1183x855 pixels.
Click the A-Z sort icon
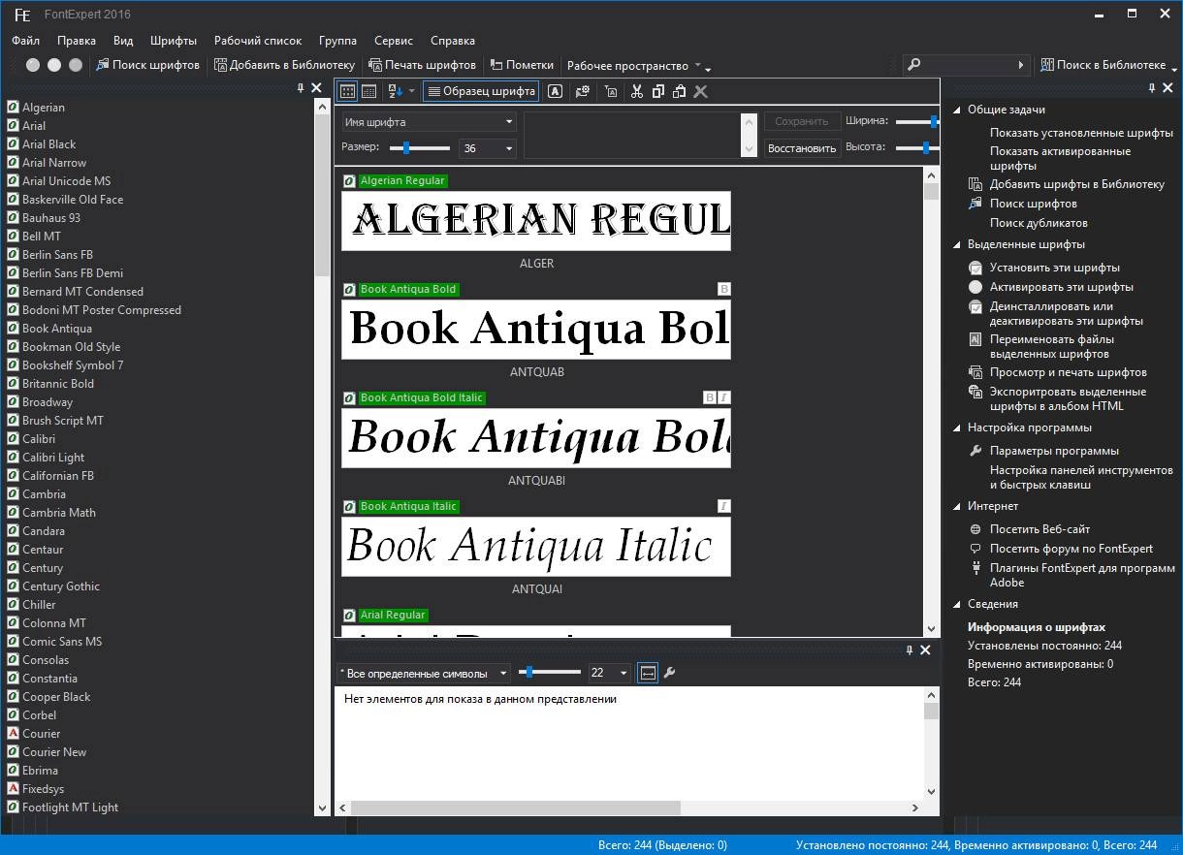395,91
